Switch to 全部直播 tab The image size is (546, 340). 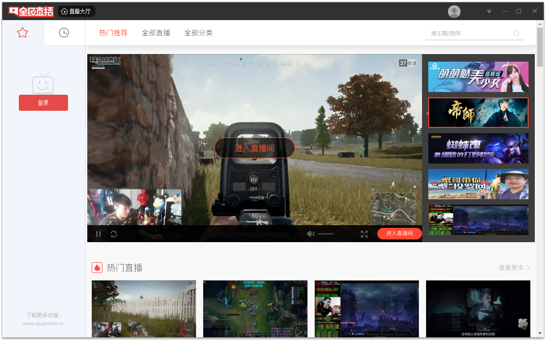[x=156, y=33]
